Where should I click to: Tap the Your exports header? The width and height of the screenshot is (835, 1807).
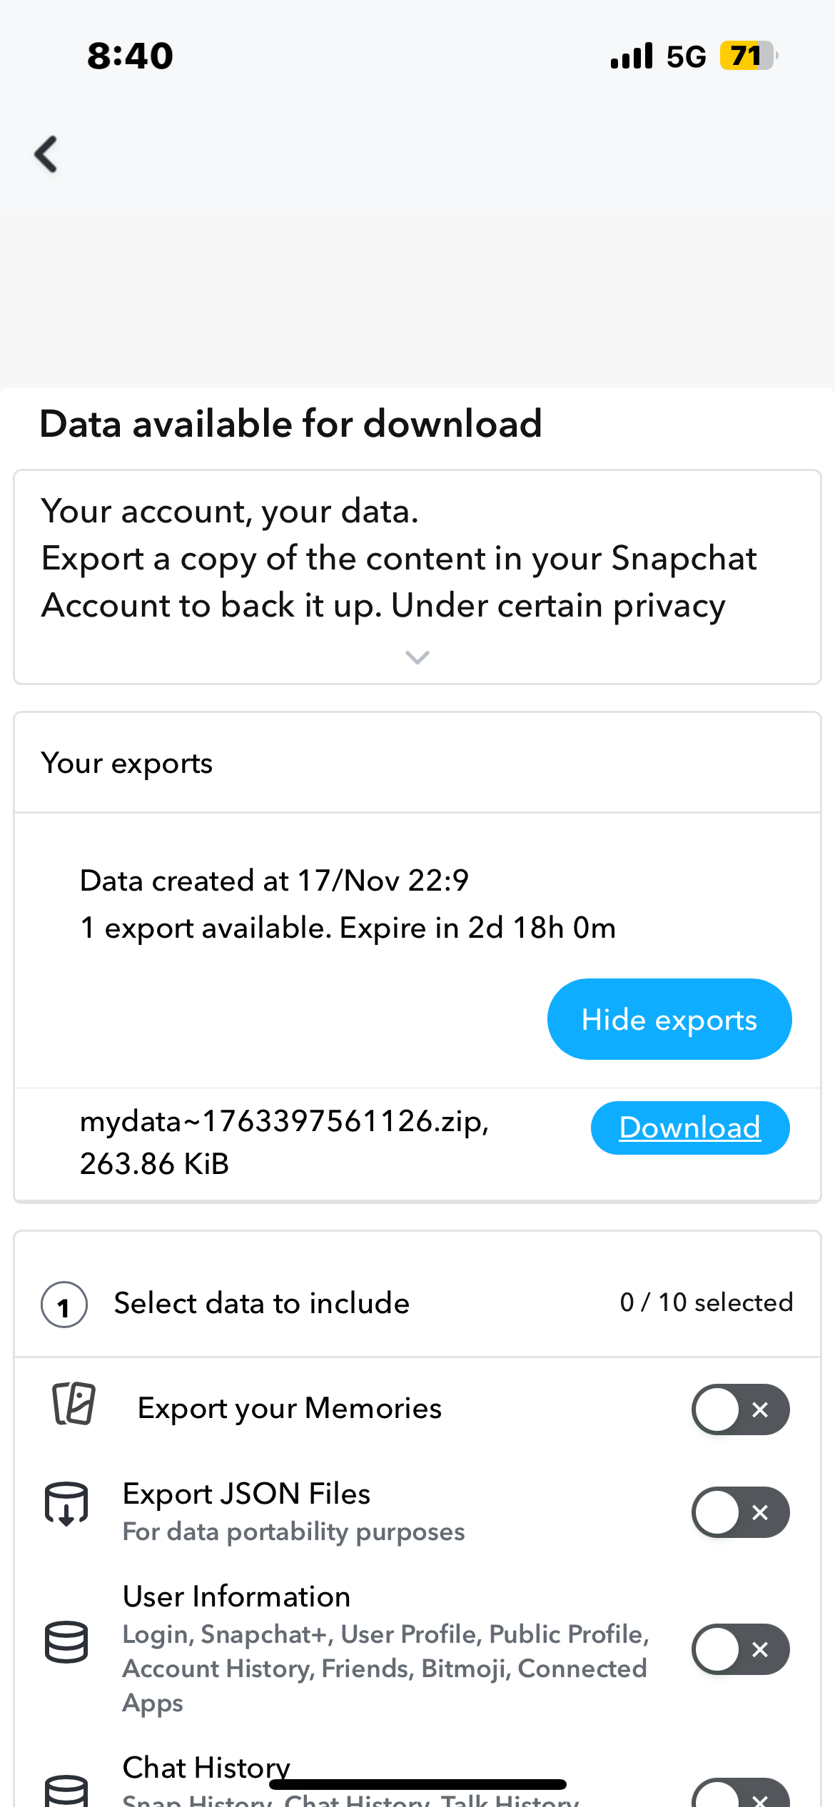(127, 763)
